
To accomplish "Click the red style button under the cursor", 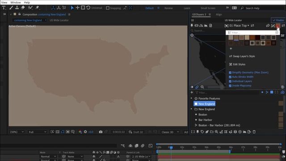I will click(278, 26).
